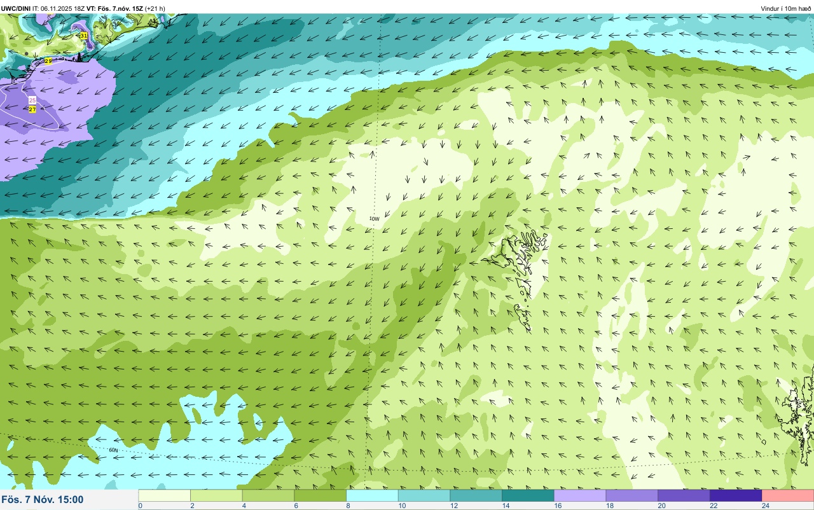Viewport: 814px width, 510px height.
Task: Select the purple 18–20 legend swatch
Action: click(x=632, y=495)
